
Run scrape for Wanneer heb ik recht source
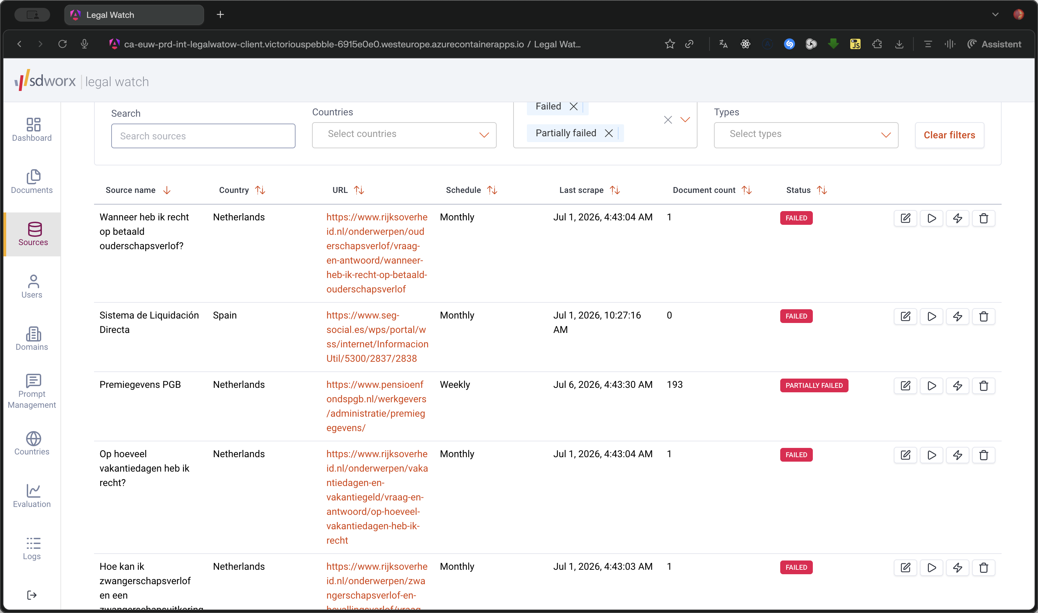pyautogui.click(x=931, y=218)
